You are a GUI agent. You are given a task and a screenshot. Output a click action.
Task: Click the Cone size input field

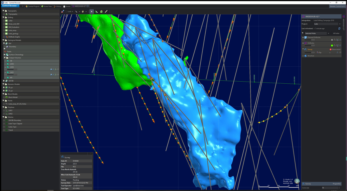(x=329, y=188)
